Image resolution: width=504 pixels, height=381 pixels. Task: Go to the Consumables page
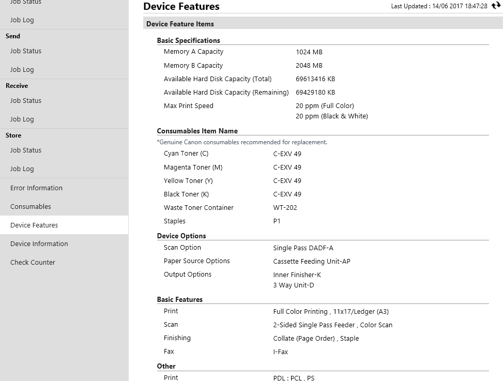click(x=30, y=207)
